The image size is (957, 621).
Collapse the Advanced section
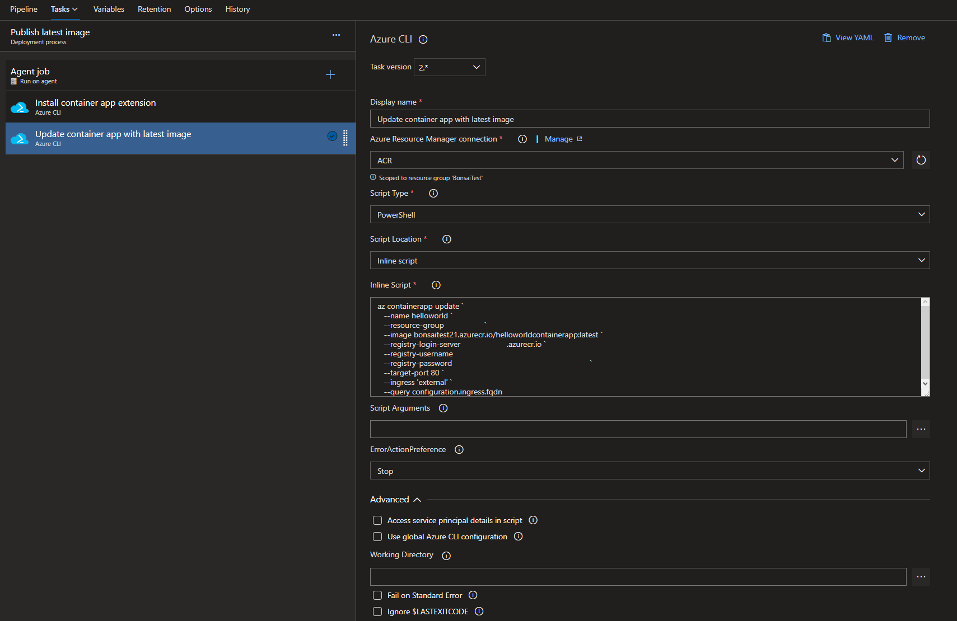click(x=395, y=500)
